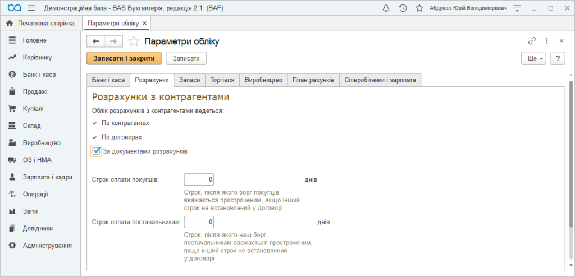Click the По договорах checkmark
The height and width of the screenshot is (277, 575).
coord(94,137)
